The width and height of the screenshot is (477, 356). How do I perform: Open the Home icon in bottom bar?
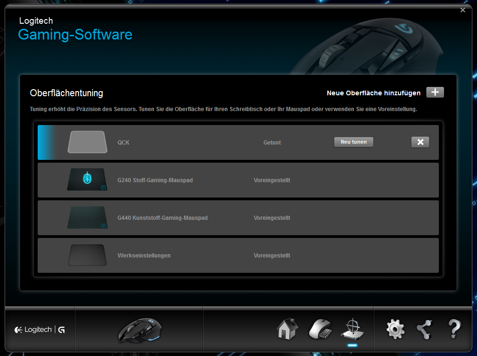[287, 329]
